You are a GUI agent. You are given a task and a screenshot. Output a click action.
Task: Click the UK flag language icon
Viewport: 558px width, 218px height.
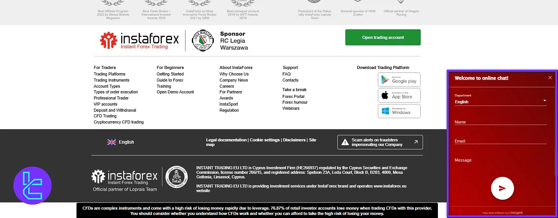pyautogui.click(x=112, y=142)
